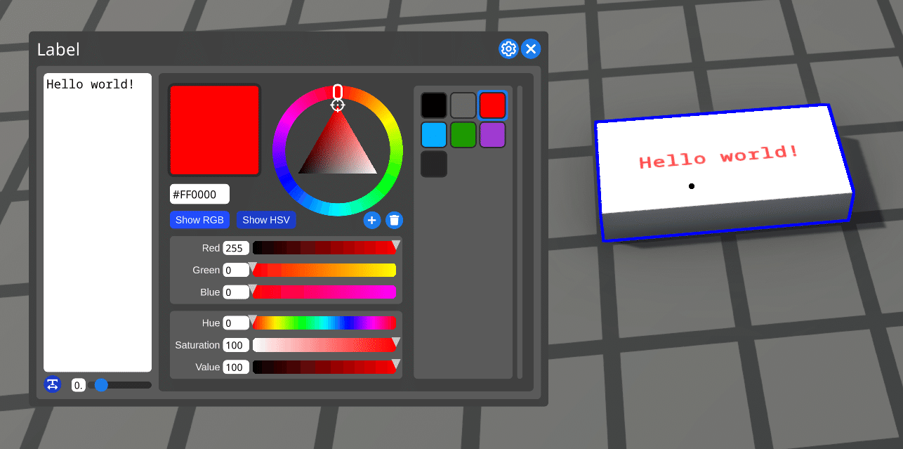Click inside the saturation-value triangle
The width and height of the screenshot is (903, 449).
coord(338,151)
